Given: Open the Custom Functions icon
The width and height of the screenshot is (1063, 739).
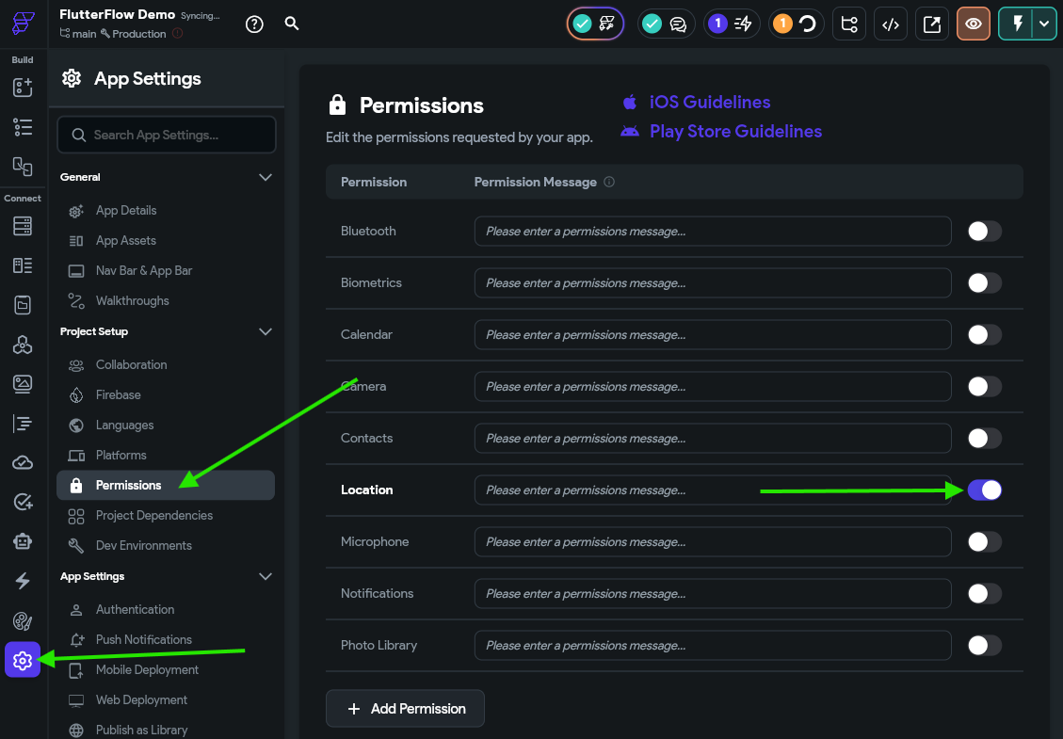Looking at the screenshot, I should pos(23,424).
